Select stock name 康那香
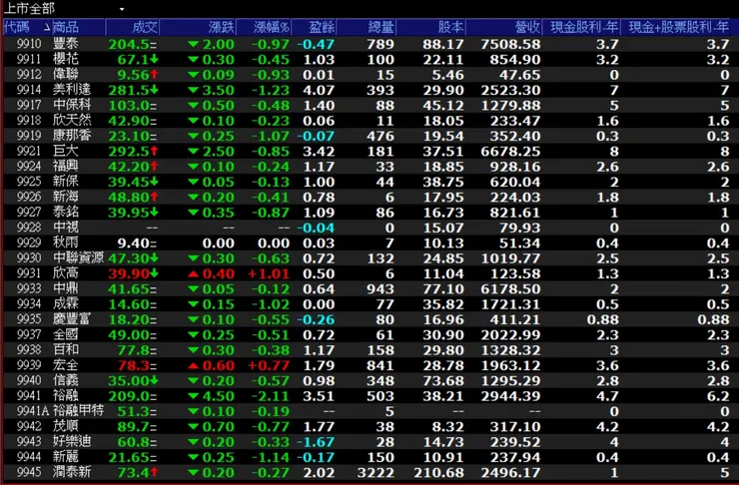This screenshot has width=739, height=485. 72,135
